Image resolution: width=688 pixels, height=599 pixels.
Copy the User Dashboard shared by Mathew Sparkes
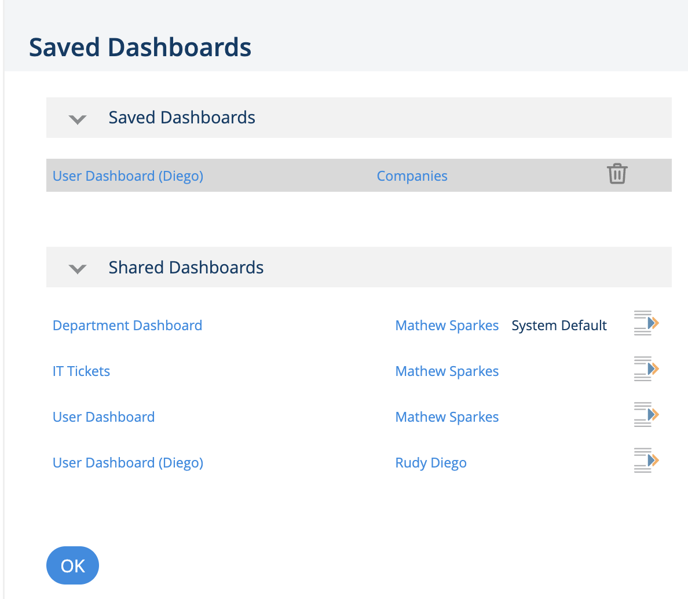[645, 415]
